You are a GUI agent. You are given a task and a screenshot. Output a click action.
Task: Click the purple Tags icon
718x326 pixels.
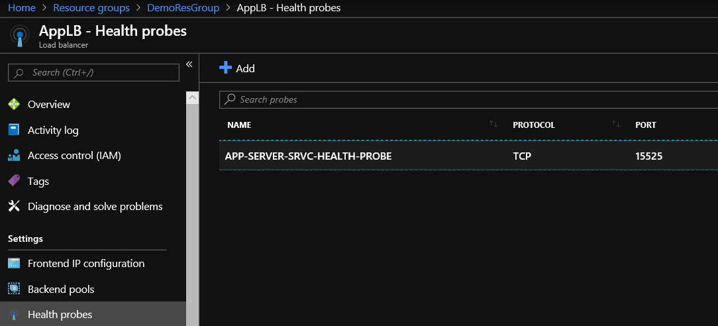pyautogui.click(x=14, y=181)
